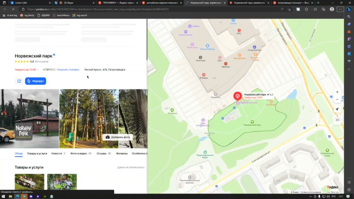The width and height of the screenshot is (354, 199).
Task: Click the OldBoy marker on the map
Action: click(190, 26)
